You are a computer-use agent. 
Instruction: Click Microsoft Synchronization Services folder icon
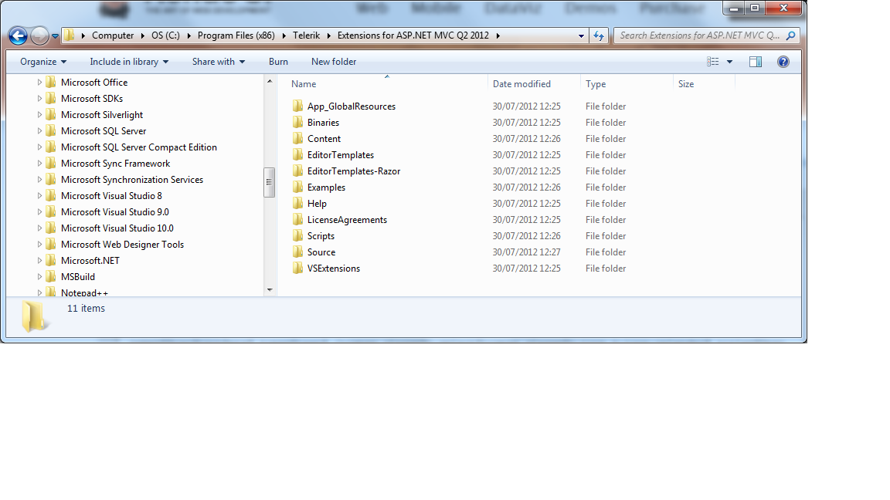pos(50,180)
